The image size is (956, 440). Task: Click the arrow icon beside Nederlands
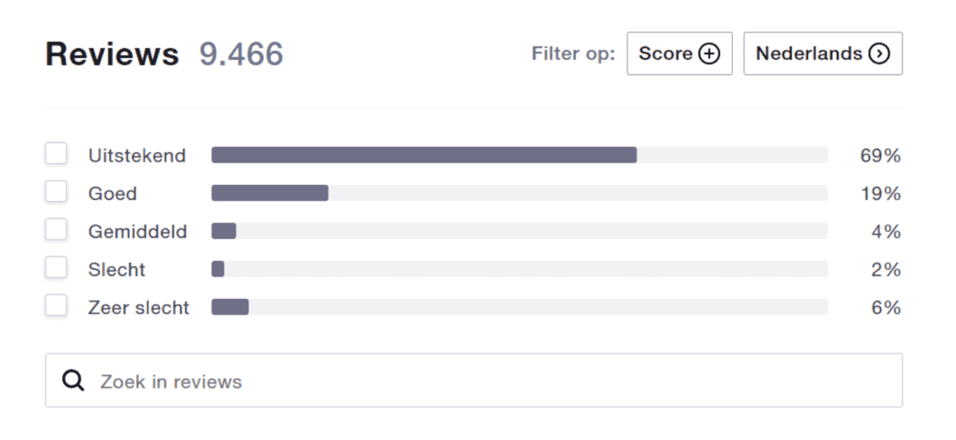880,53
